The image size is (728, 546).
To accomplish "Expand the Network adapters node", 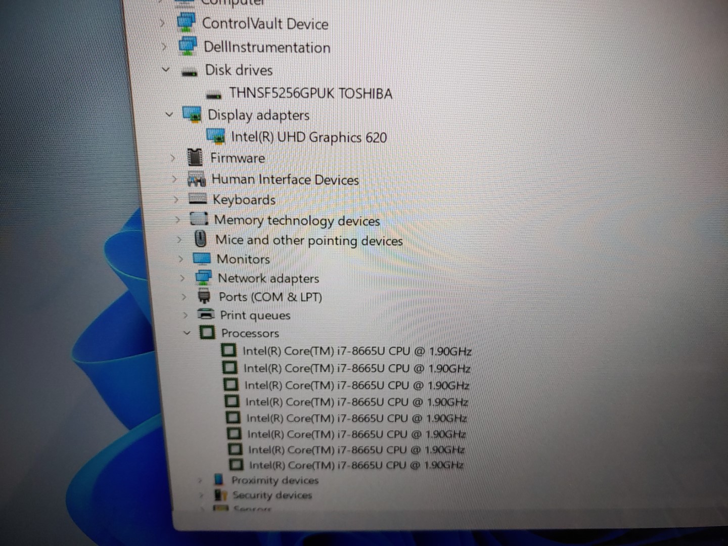I will tap(182, 278).
